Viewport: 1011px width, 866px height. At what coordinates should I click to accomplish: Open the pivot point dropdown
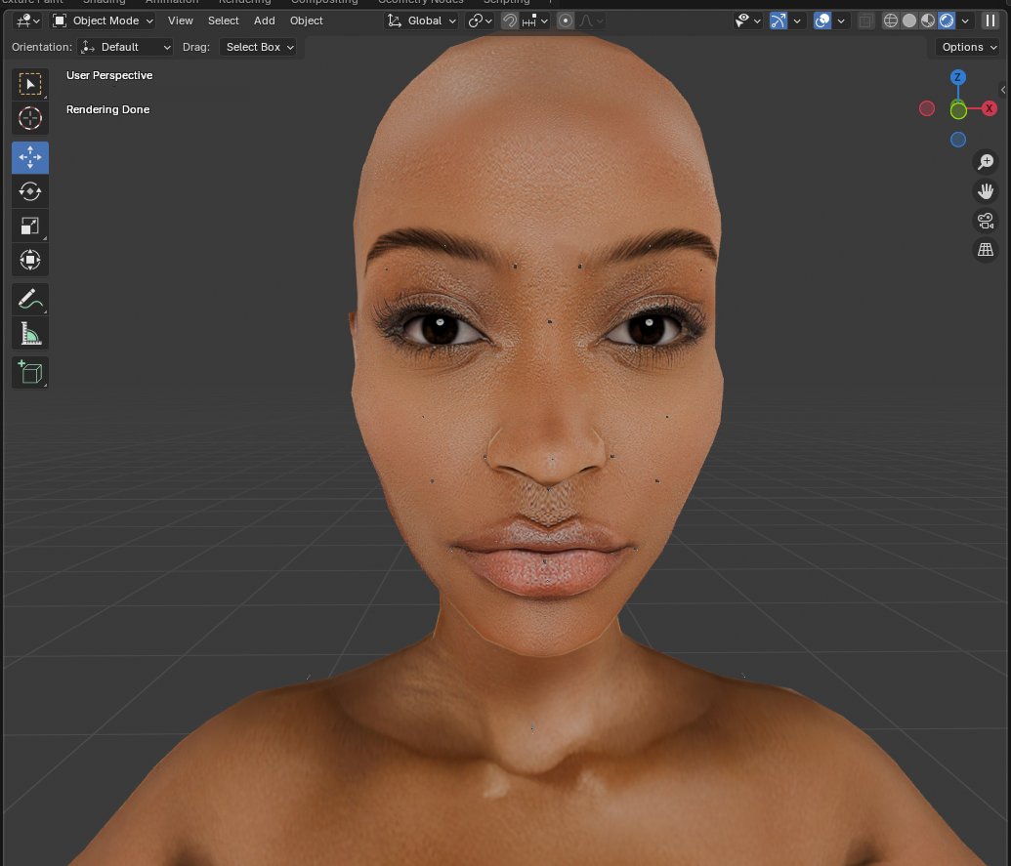click(480, 21)
